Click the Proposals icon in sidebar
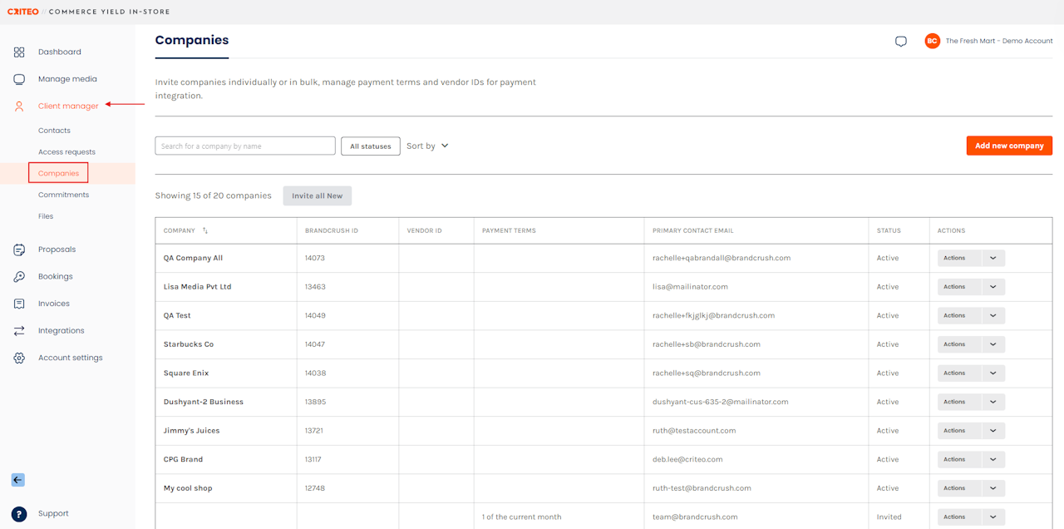 point(19,250)
